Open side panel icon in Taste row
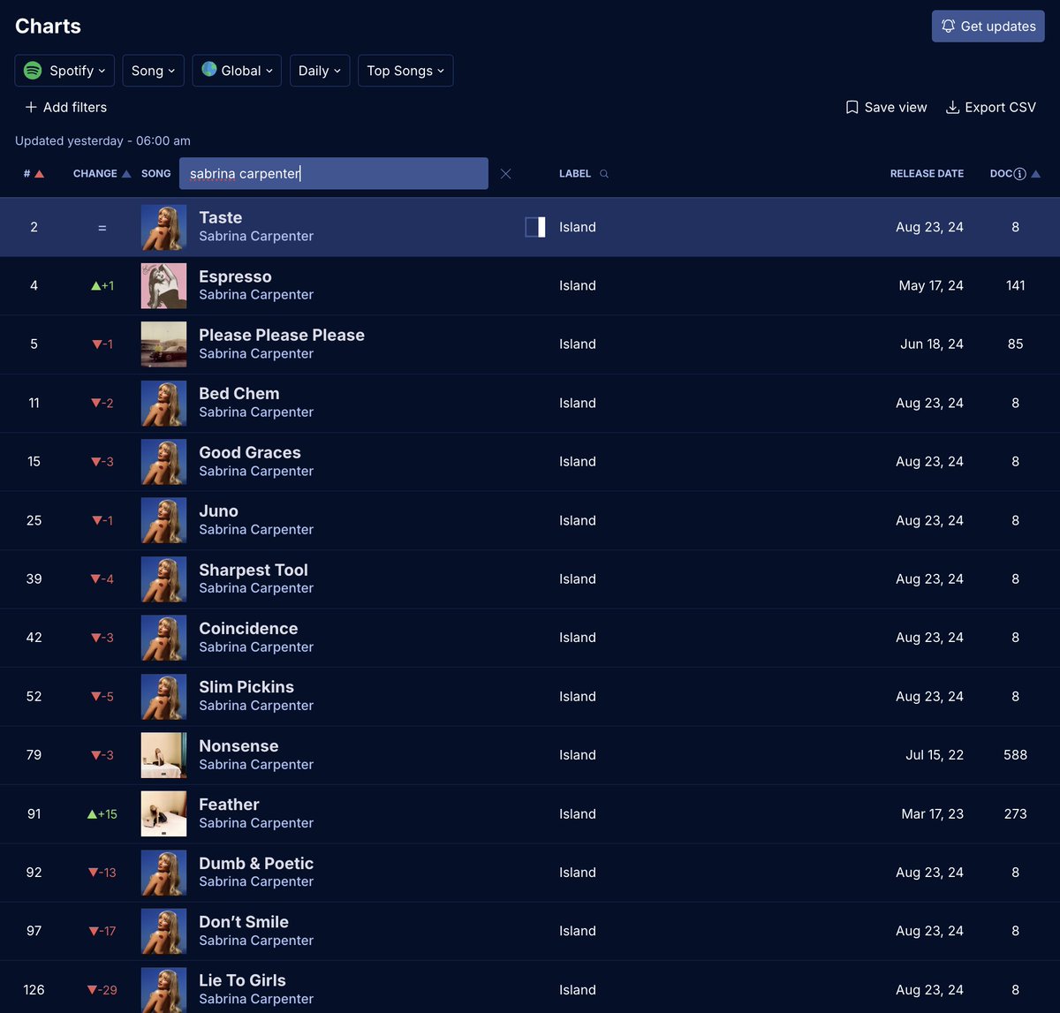The width and height of the screenshot is (1060, 1013). pyautogui.click(x=535, y=227)
